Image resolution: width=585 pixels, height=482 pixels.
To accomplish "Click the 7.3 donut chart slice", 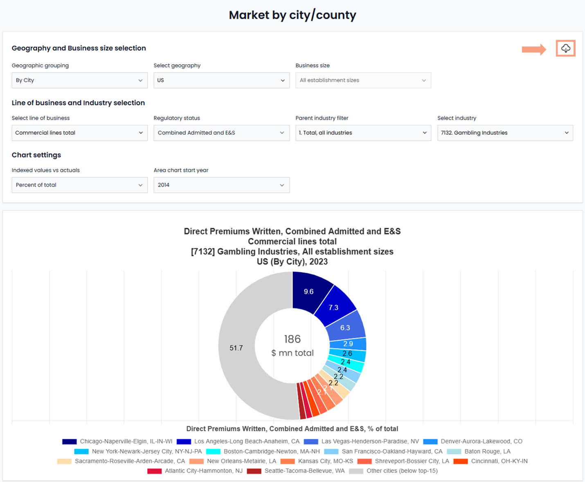I will 334,307.
